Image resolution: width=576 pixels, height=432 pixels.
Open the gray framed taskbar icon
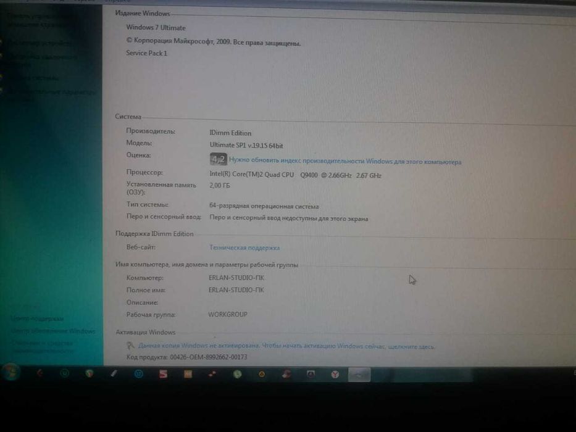pos(311,375)
